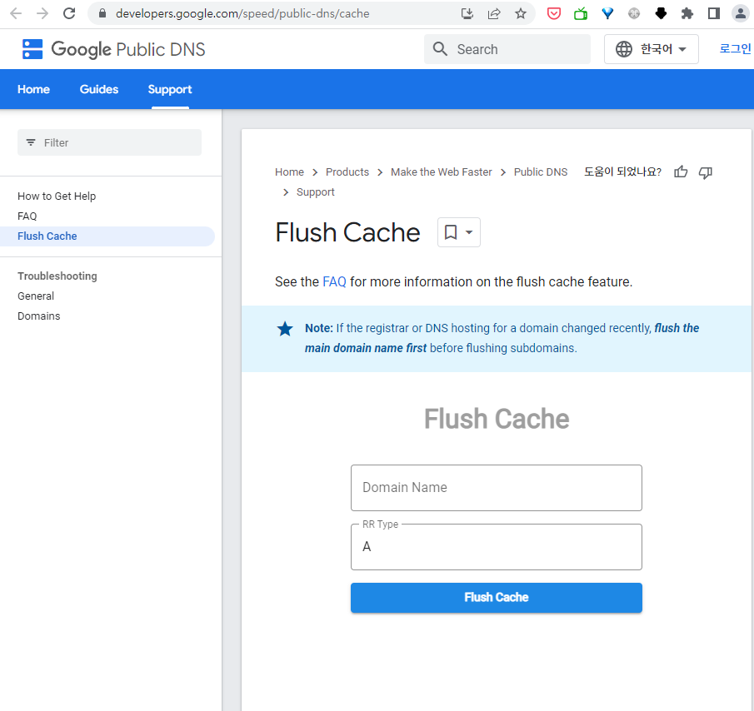Click the Home breadcrumb link
Screen dimensions: 754x711
click(289, 172)
